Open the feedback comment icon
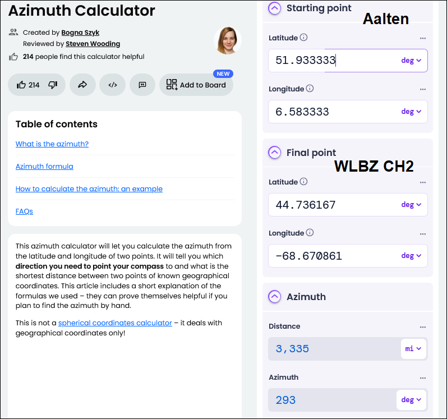This screenshot has height=419, width=447. (x=142, y=85)
